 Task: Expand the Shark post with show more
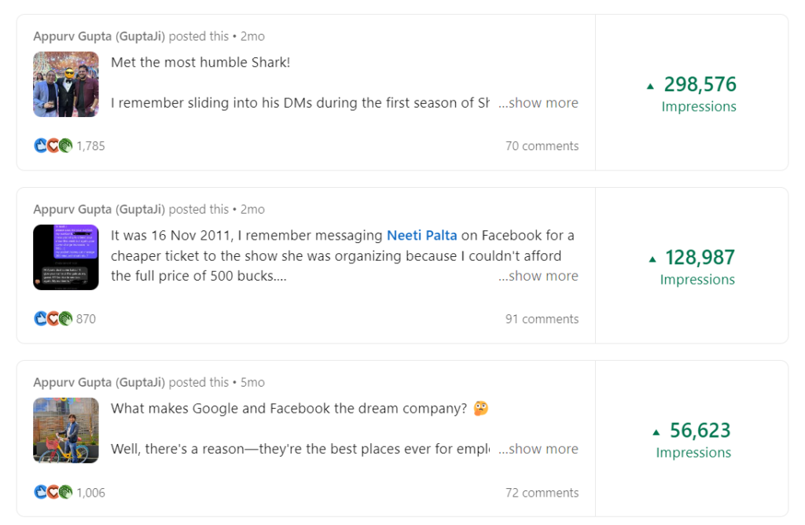[539, 103]
